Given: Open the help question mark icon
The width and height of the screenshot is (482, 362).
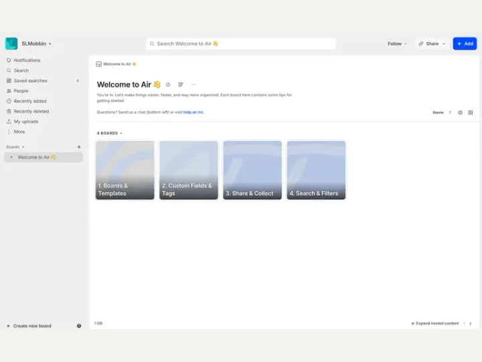Looking at the screenshot, I should tap(79, 326).
